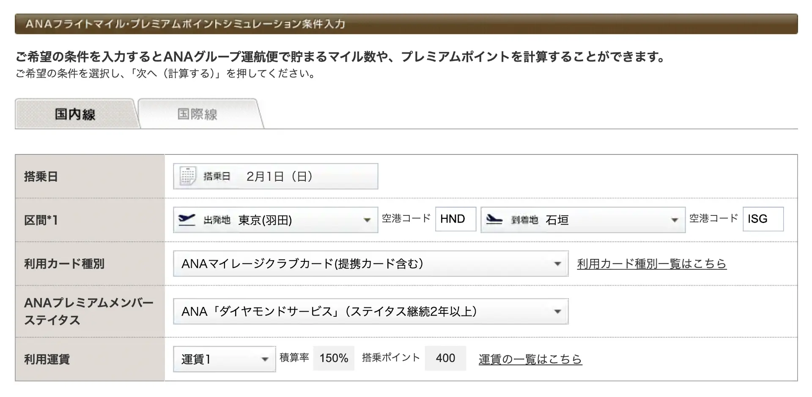This screenshot has height=397, width=812.
Task: Open the ANAマイレージクラブカード card type dropdown
Action: (370, 264)
